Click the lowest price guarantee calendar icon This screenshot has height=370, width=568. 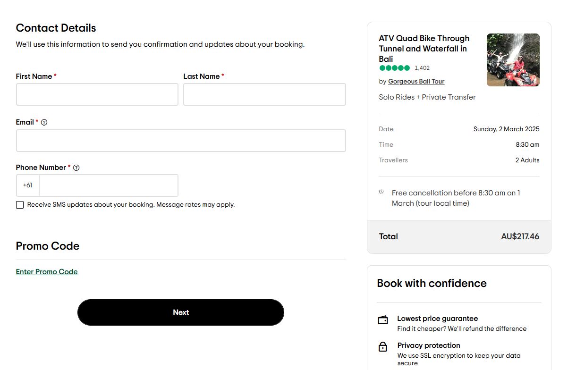pos(382,320)
